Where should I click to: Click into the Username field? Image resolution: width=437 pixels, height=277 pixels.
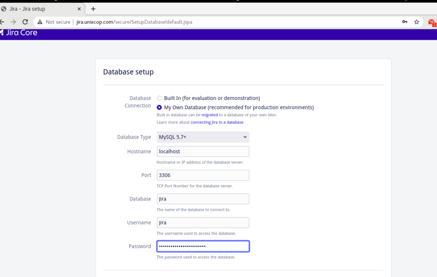point(203,222)
